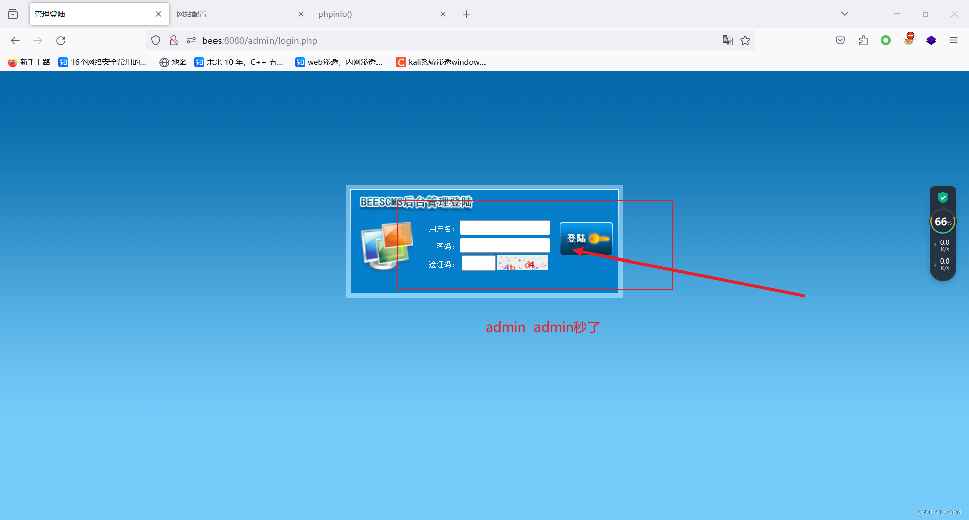Open kali系统渗透window bookmark
The image size is (969, 520).
pos(441,62)
